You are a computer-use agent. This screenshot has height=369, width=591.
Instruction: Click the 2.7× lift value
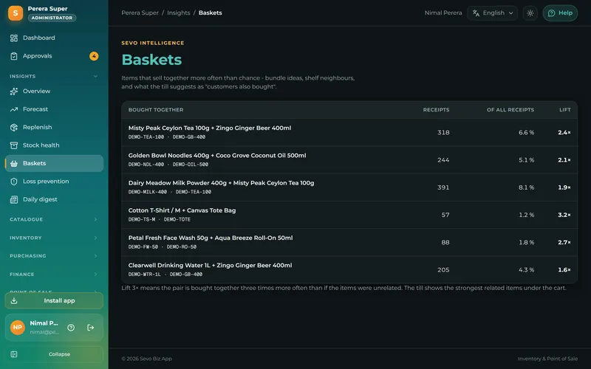tap(564, 243)
